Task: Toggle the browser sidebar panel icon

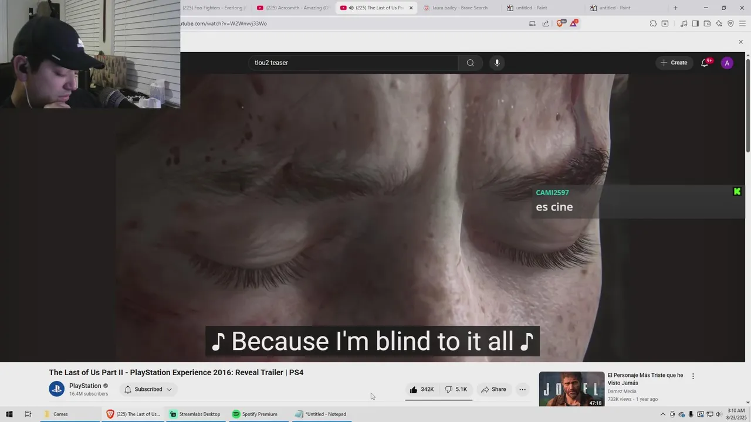Action: coord(695,23)
